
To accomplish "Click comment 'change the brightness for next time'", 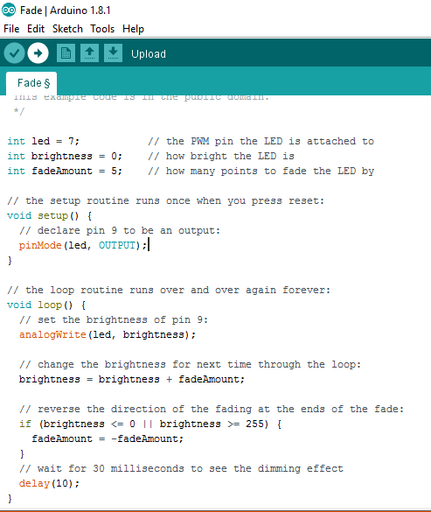I will pos(191,364).
